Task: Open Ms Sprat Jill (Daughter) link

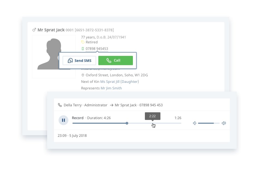Action: (x=120, y=82)
